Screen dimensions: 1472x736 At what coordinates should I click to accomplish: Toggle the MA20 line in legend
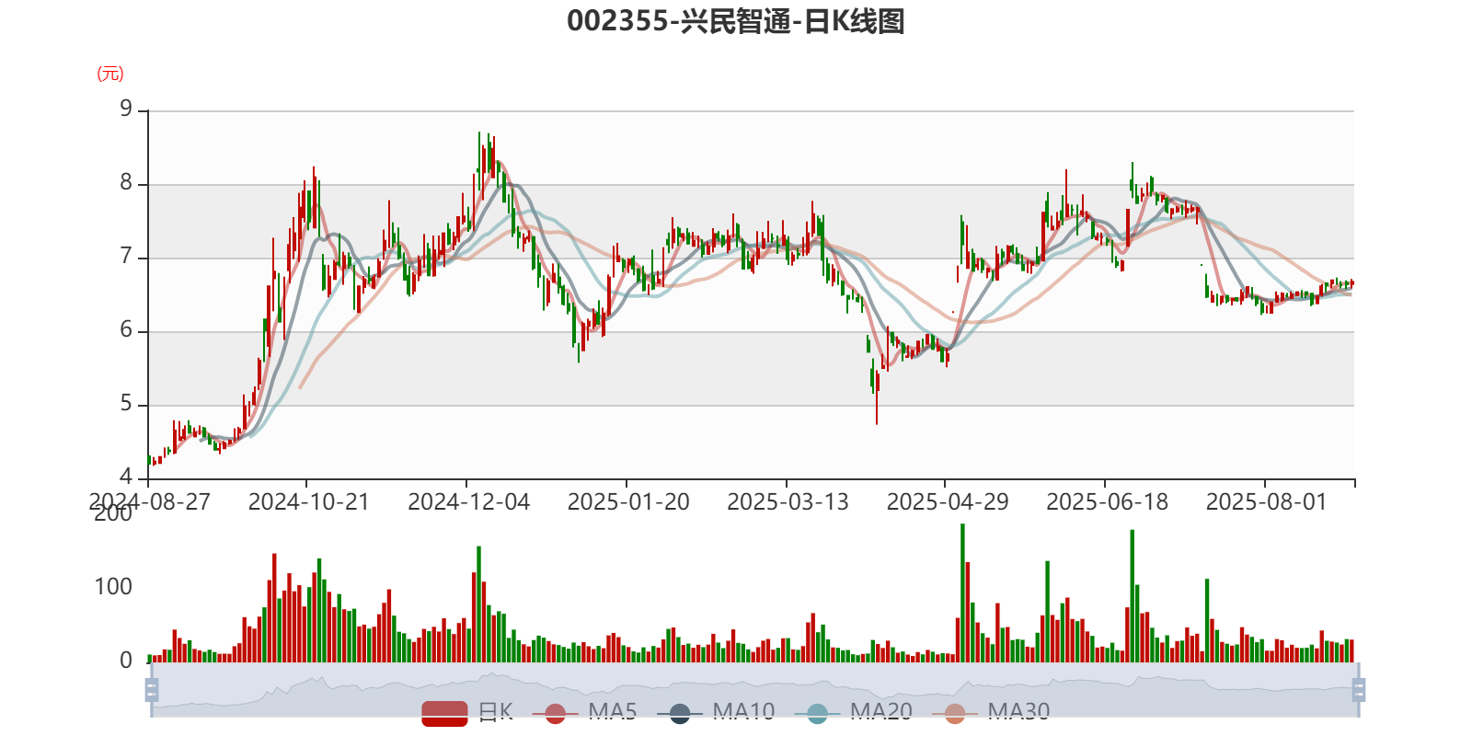point(854,712)
